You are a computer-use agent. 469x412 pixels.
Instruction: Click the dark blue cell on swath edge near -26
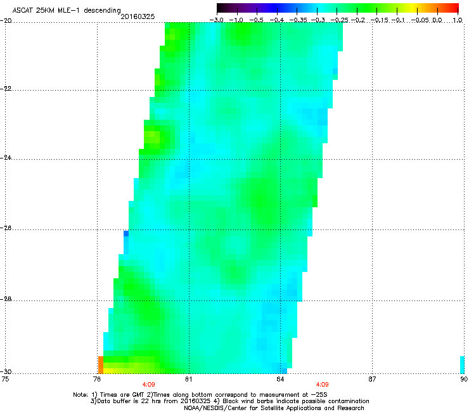pos(126,233)
